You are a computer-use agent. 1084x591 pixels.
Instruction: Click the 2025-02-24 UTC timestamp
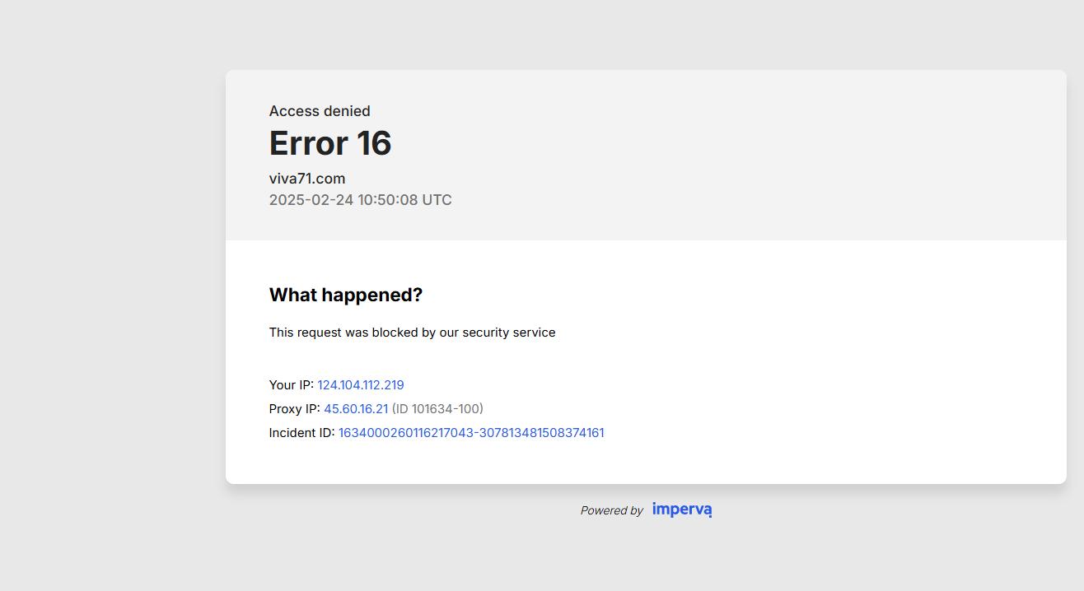click(360, 200)
